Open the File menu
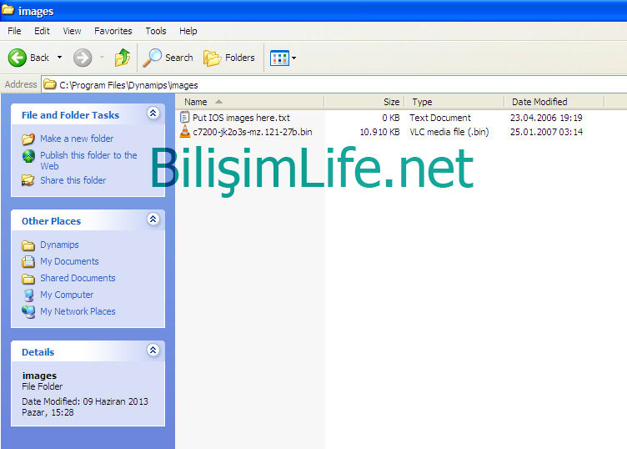 (x=14, y=31)
